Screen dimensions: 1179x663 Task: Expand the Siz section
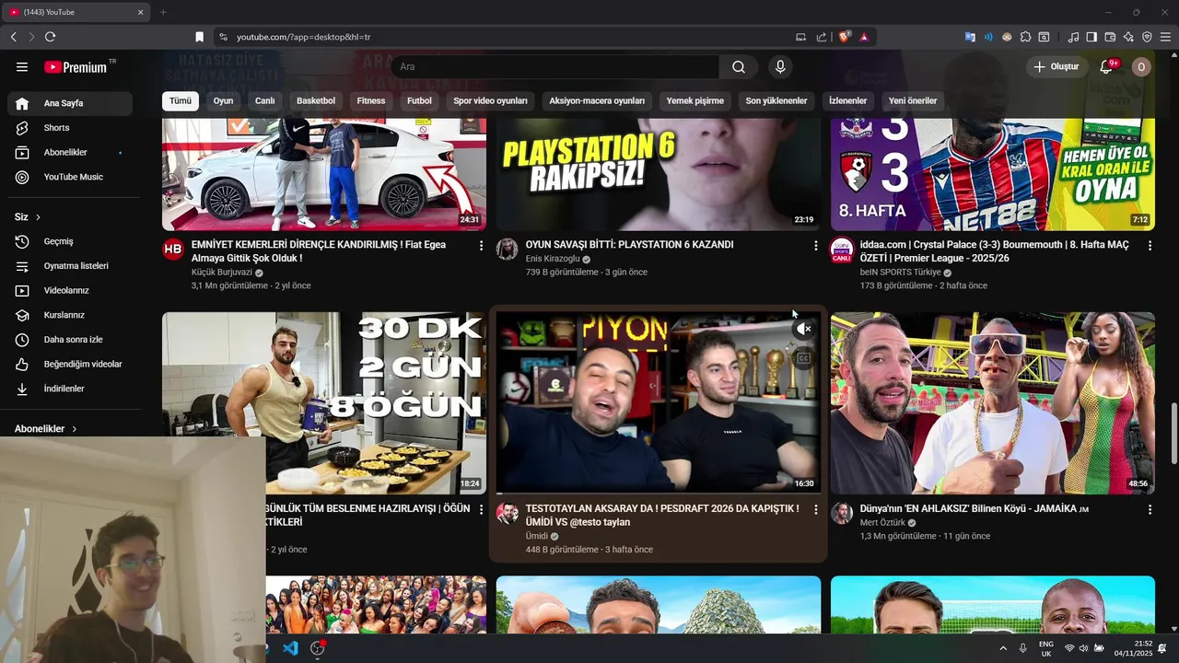(x=28, y=217)
